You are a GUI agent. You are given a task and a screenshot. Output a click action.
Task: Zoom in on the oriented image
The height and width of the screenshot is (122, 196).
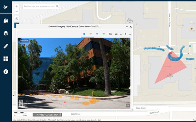tap(21, 101)
